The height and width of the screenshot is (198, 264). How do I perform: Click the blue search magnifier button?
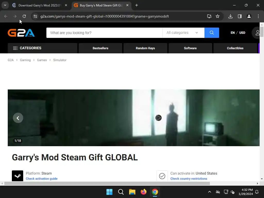(x=212, y=33)
